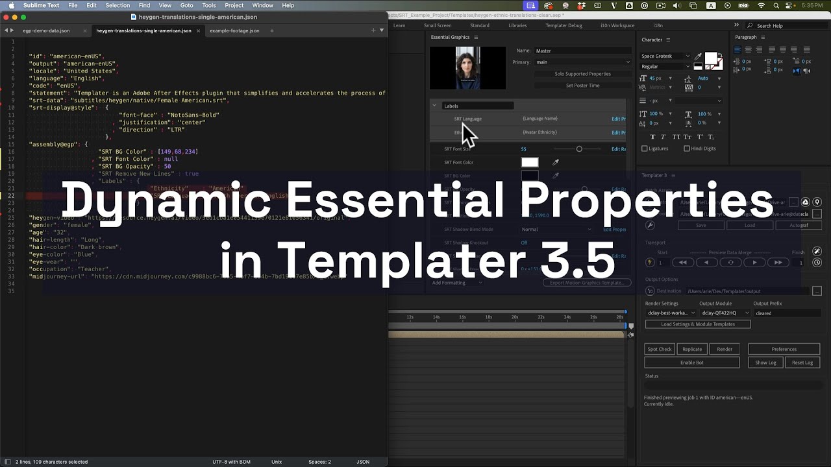Set right-to-left paragraph direction

pos(808,71)
